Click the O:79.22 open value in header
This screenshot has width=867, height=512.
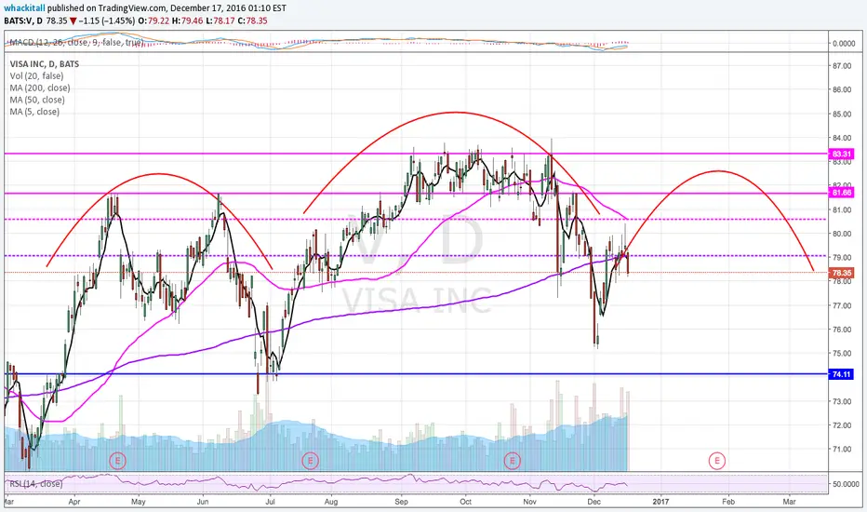click(152, 21)
